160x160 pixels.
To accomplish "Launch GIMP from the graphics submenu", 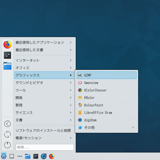I will [106, 75].
